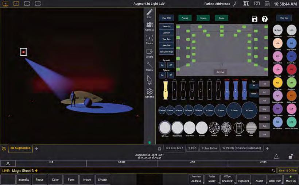Click the keyboard icon next to the clock
This screenshot has width=299, height=185.
tap(268, 4)
